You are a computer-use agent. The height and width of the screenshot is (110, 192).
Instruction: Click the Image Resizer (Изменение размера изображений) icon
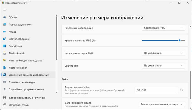5,75
